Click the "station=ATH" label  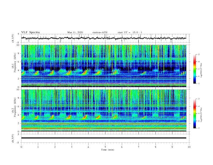tap(100, 32)
